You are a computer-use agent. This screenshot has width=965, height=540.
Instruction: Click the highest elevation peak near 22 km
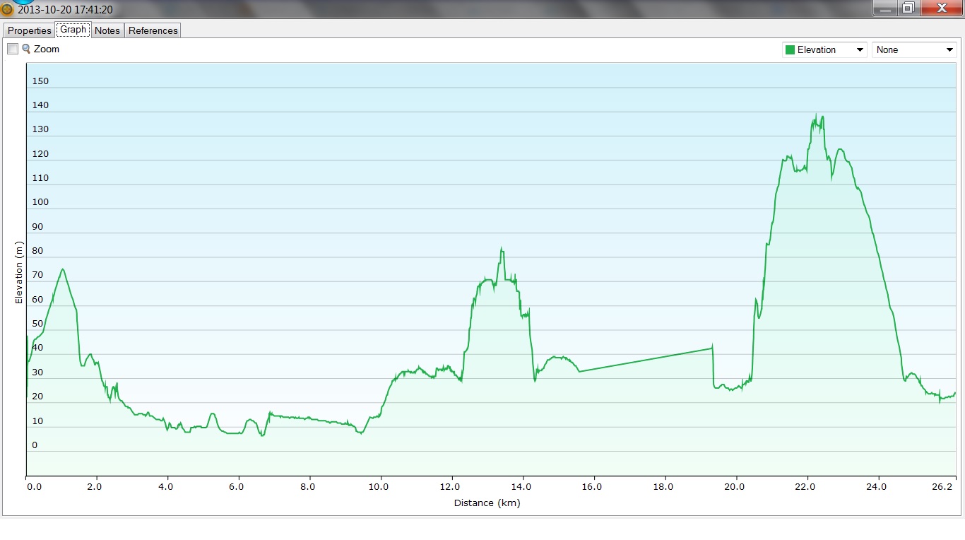click(816, 115)
